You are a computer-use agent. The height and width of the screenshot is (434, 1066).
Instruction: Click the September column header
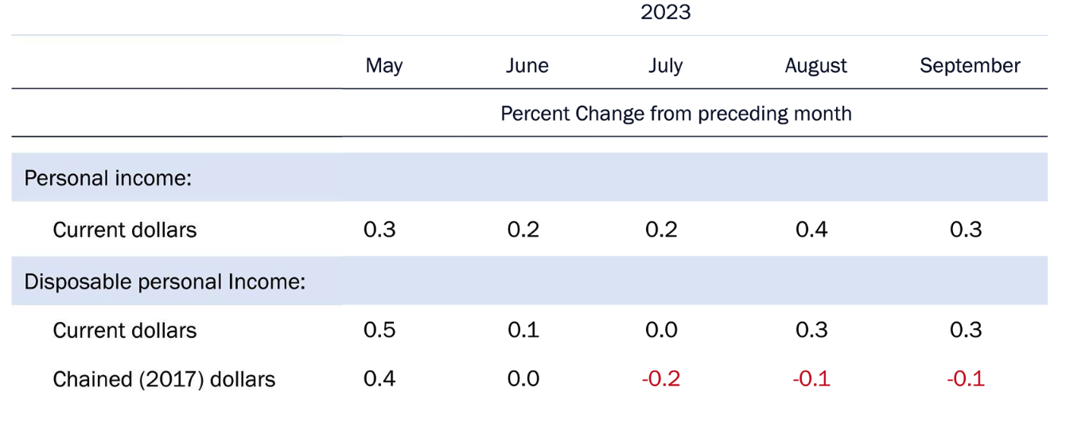pyautogui.click(x=969, y=66)
